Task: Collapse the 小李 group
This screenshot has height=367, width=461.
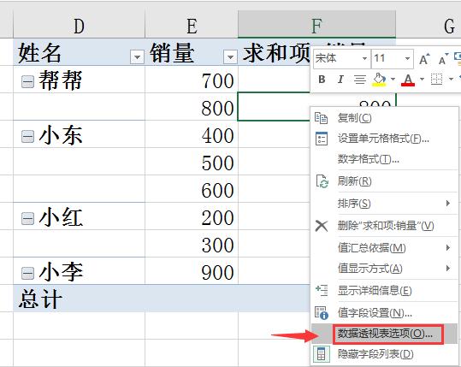Action: point(27,273)
